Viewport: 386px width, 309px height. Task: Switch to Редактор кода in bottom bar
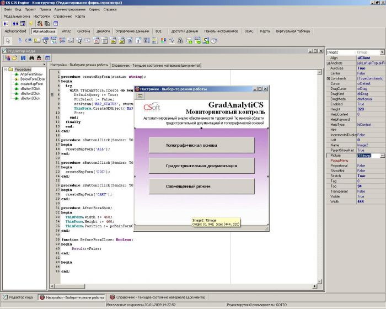(18, 297)
